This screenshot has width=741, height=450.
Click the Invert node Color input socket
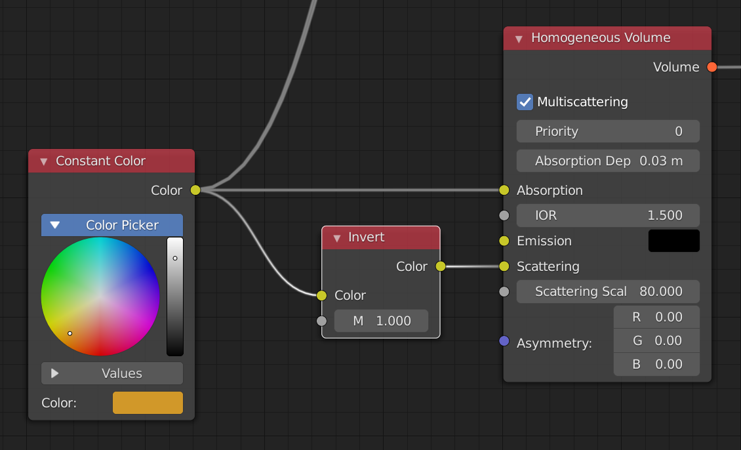tap(321, 295)
